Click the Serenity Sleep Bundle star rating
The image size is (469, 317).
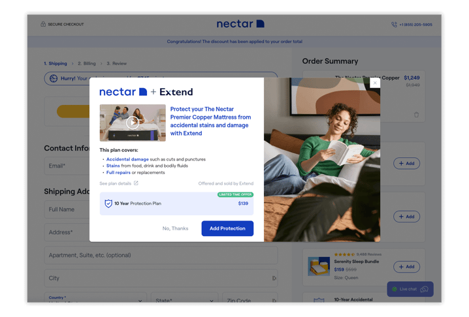click(x=344, y=254)
